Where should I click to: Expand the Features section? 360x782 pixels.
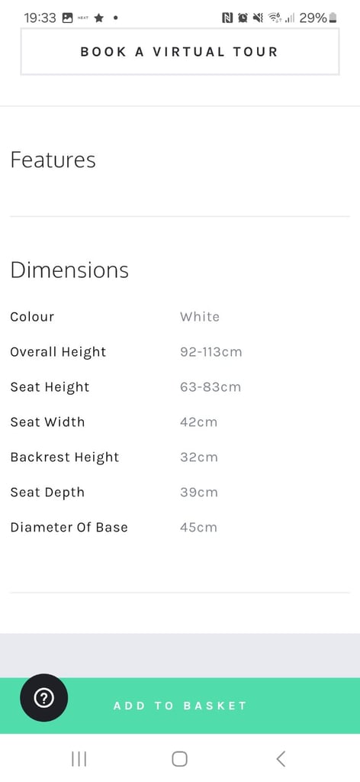pos(180,160)
